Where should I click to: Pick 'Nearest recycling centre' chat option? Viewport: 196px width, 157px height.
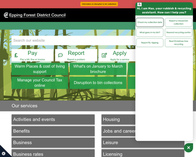(x=178, y=32)
